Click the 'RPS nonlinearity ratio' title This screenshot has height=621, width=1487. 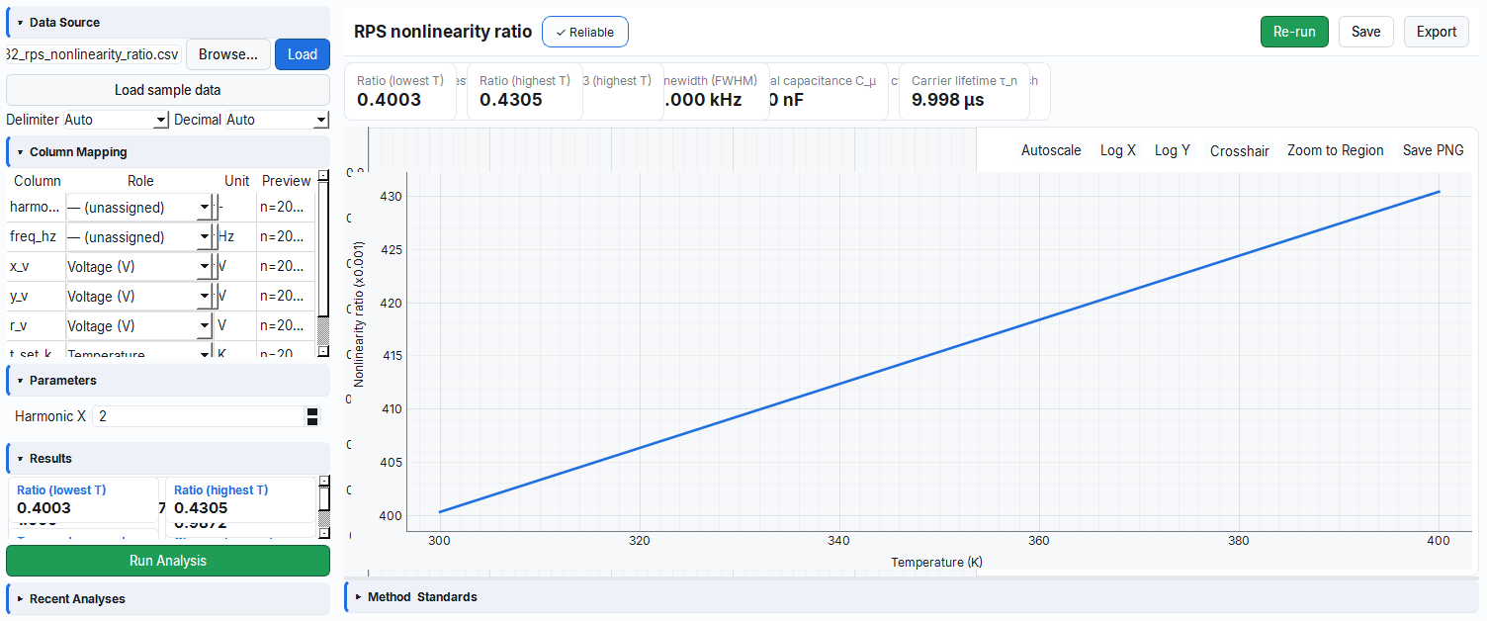[443, 32]
